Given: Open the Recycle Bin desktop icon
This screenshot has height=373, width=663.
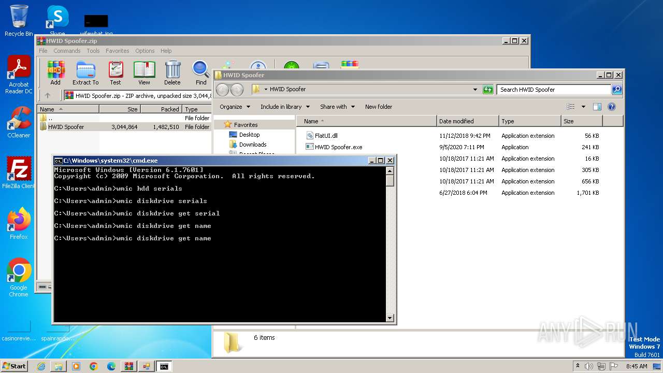Looking at the screenshot, I should click(19, 21).
